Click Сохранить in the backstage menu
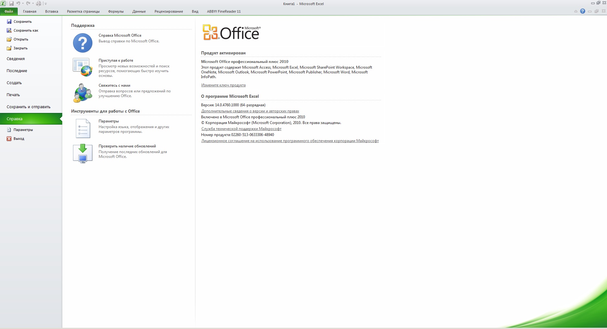This screenshot has height=329, width=607. tap(22, 22)
